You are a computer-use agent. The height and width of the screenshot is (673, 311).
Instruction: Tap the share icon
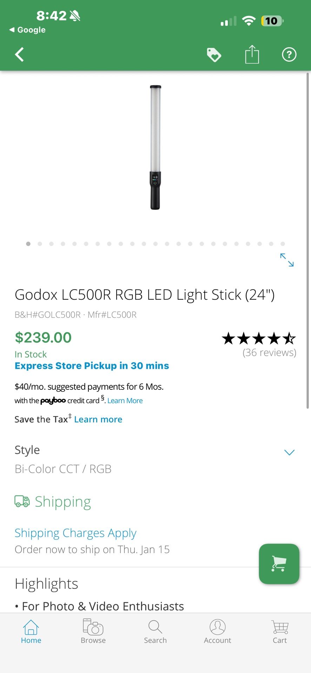coord(252,54)
